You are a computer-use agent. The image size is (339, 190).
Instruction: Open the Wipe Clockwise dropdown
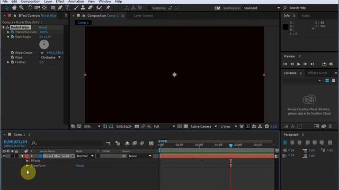tap(51, 58)
